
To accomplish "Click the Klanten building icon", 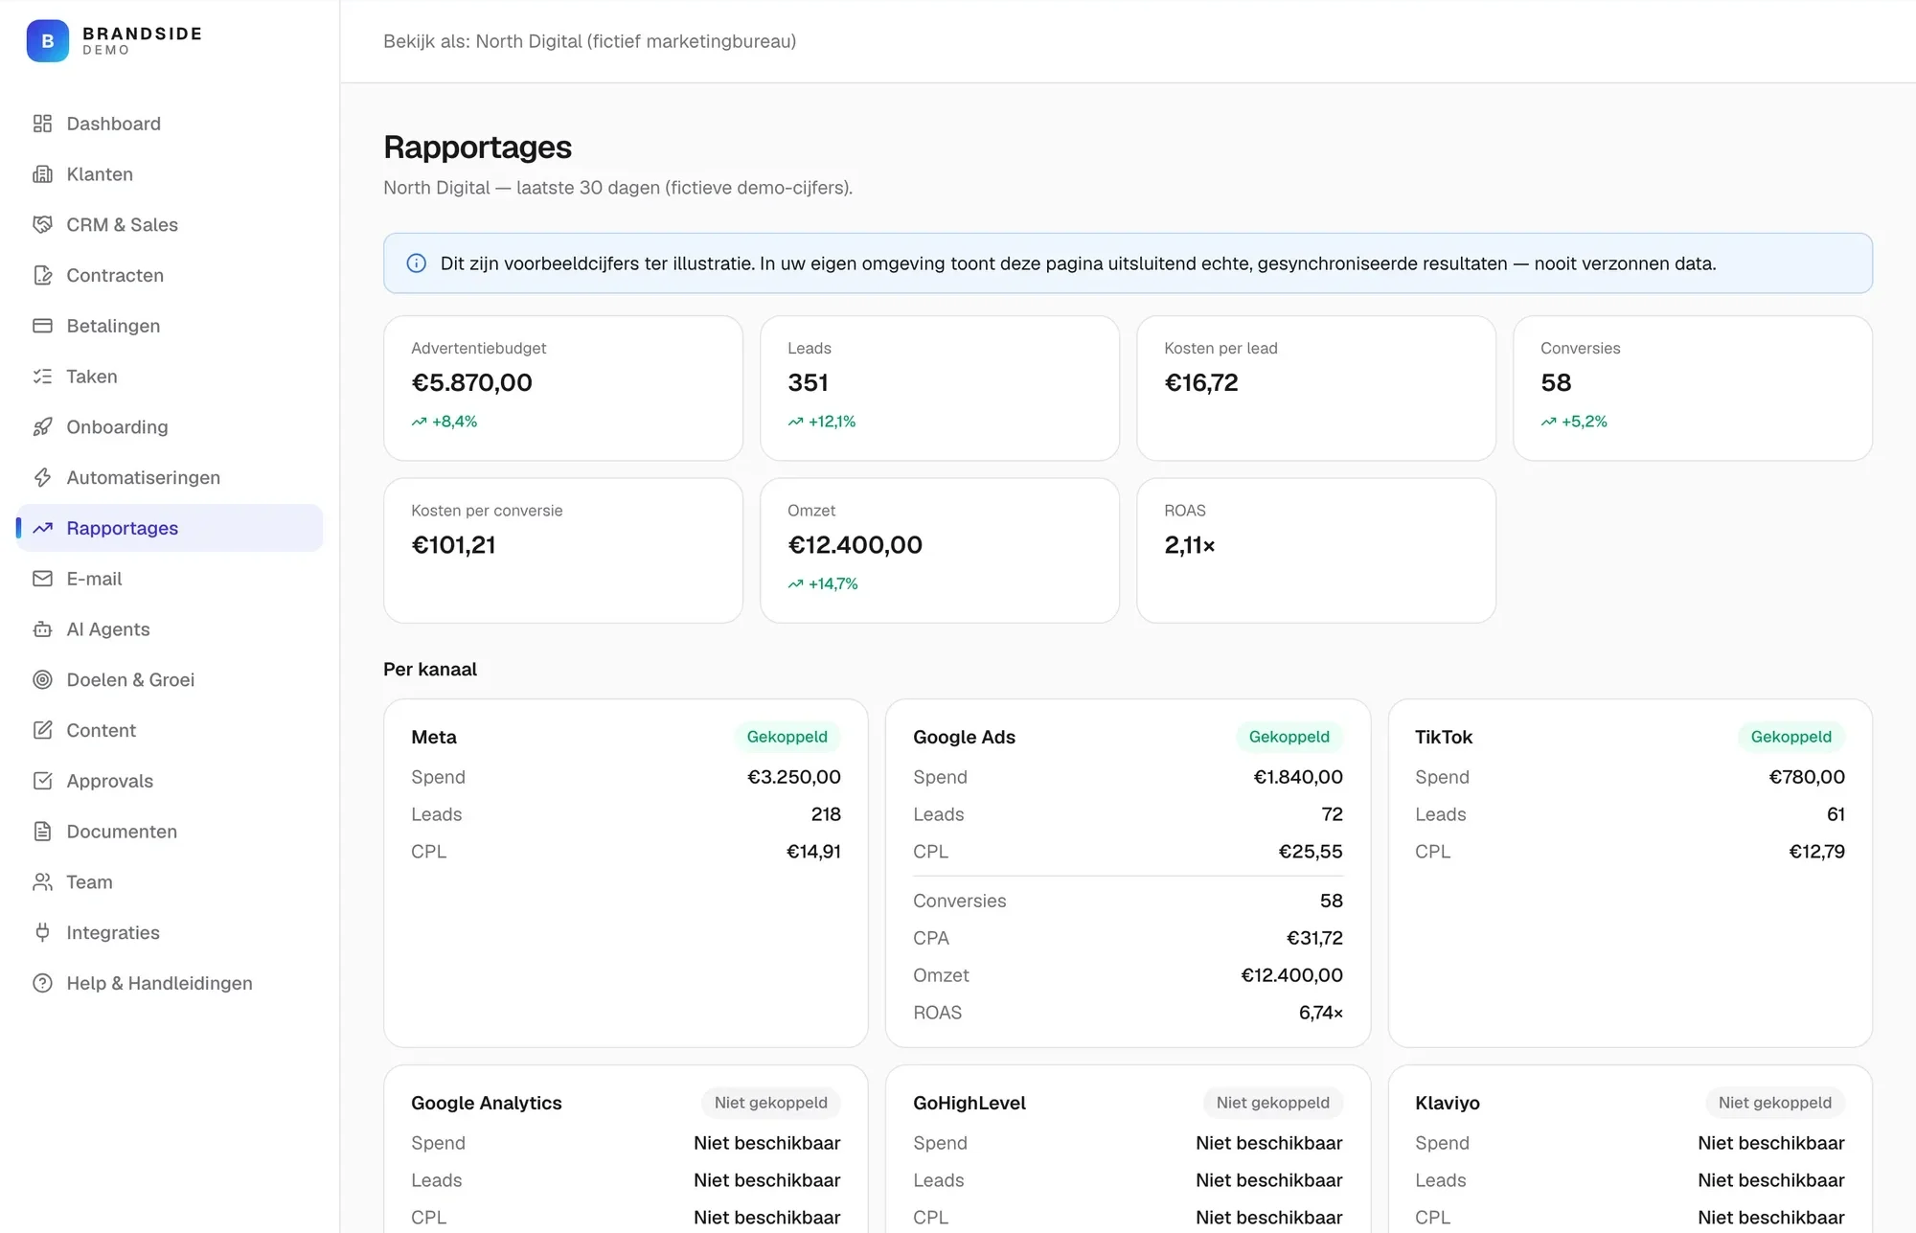I will coord(42,174).
